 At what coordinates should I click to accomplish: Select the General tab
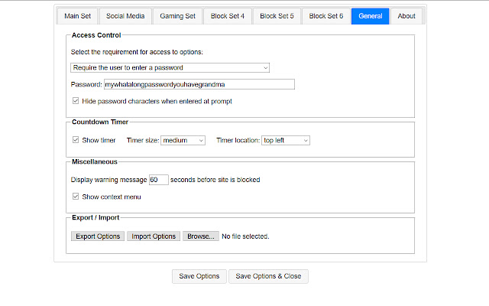370,16
